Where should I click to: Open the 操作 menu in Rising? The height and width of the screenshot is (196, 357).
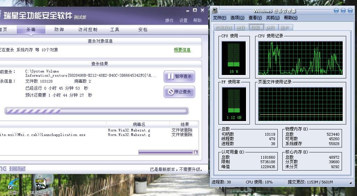(x=169, y=21)
